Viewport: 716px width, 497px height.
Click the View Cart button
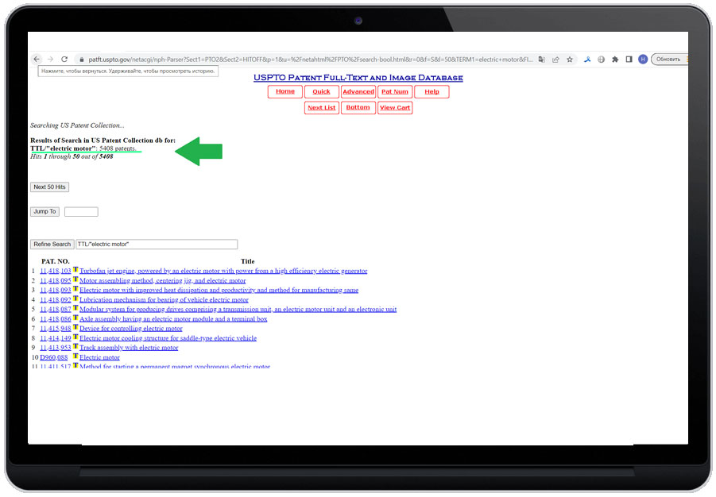(x=394, y=108)
